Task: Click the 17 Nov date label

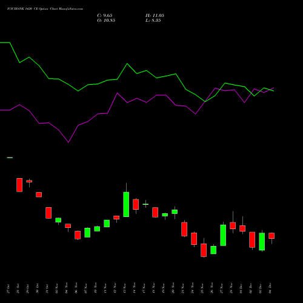Action: point(144,288)
